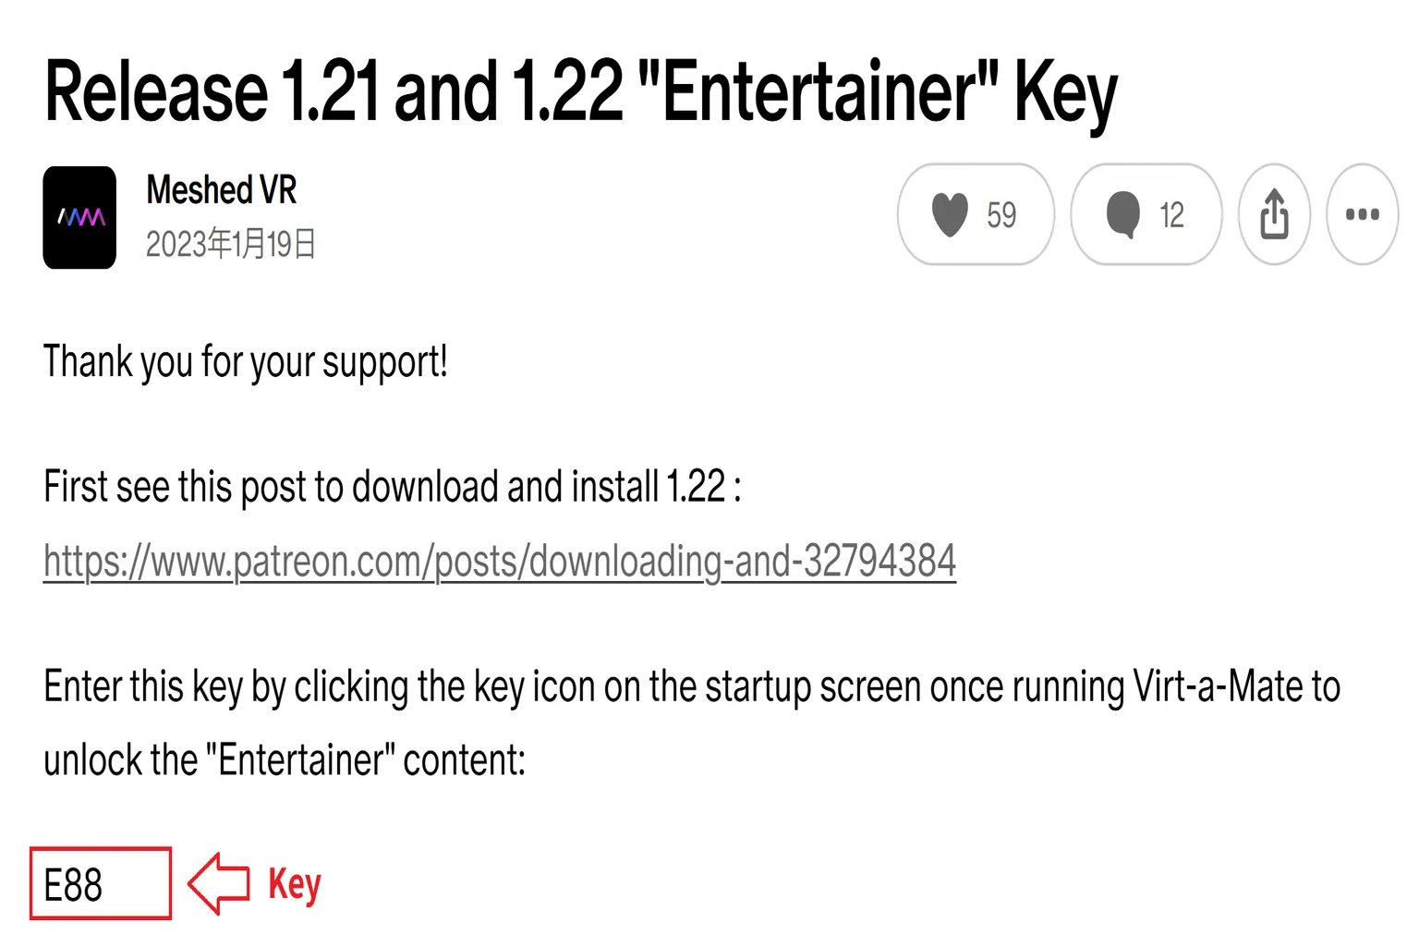The width and height of the screenshot is (1419, 946).
Task: Click the First see this post line
Action: 393,487
